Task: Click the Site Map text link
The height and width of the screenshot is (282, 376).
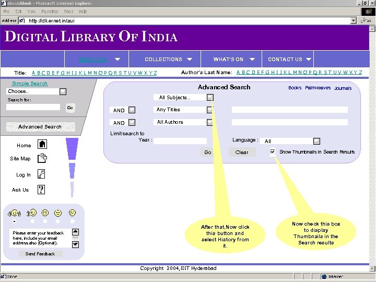Action: pos(20,159)
